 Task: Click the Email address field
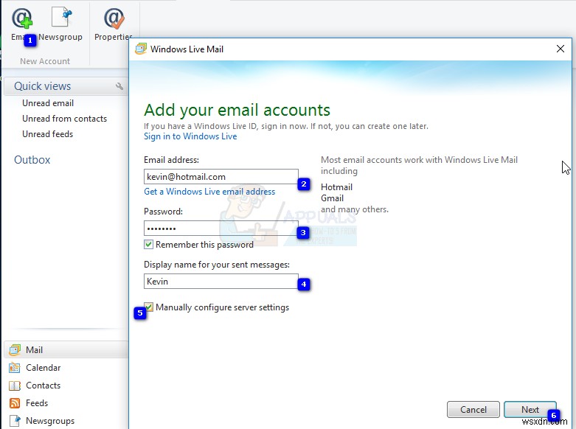click(x=221, y=177)
